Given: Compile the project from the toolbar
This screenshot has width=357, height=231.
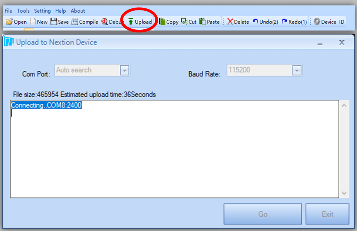Looking at the screenshot, I should point(85,22).
